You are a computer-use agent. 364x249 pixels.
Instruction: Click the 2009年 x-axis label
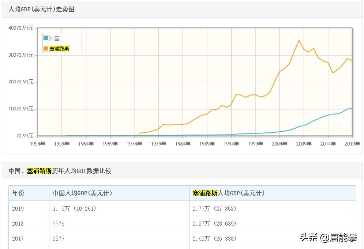304,144
